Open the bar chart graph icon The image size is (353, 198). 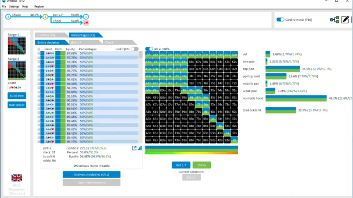(140, 148)
